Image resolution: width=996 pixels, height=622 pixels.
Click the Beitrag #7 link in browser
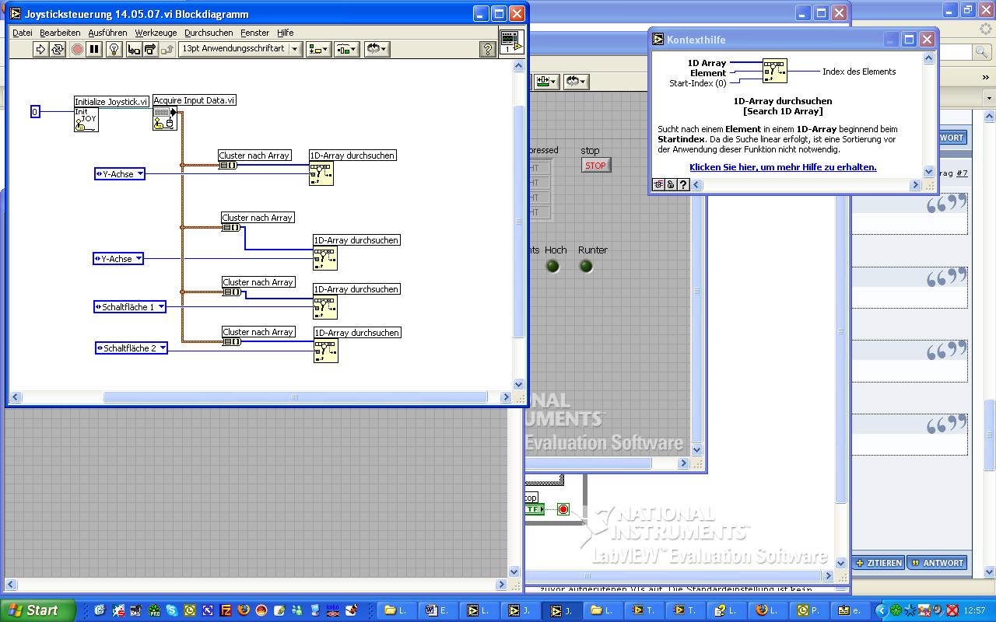coord(962,173)
